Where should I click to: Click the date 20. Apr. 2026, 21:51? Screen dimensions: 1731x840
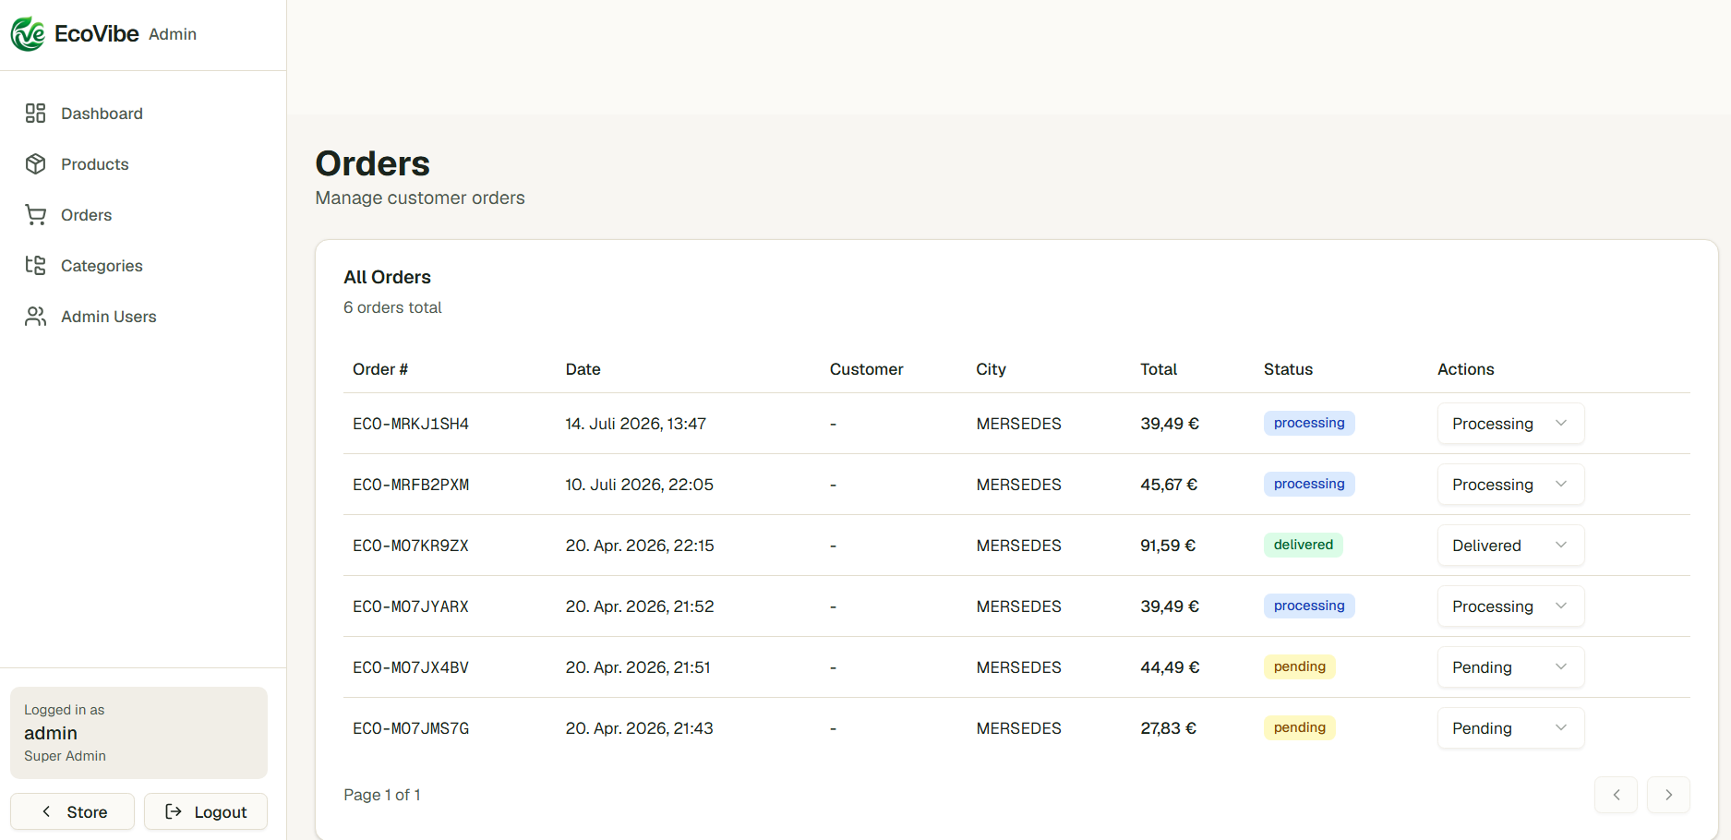coord(638,667)
